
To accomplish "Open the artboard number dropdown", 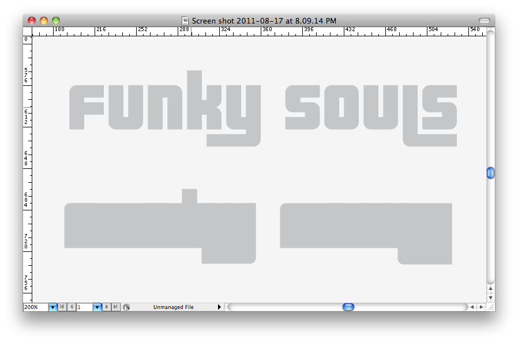I will point(97,307).
